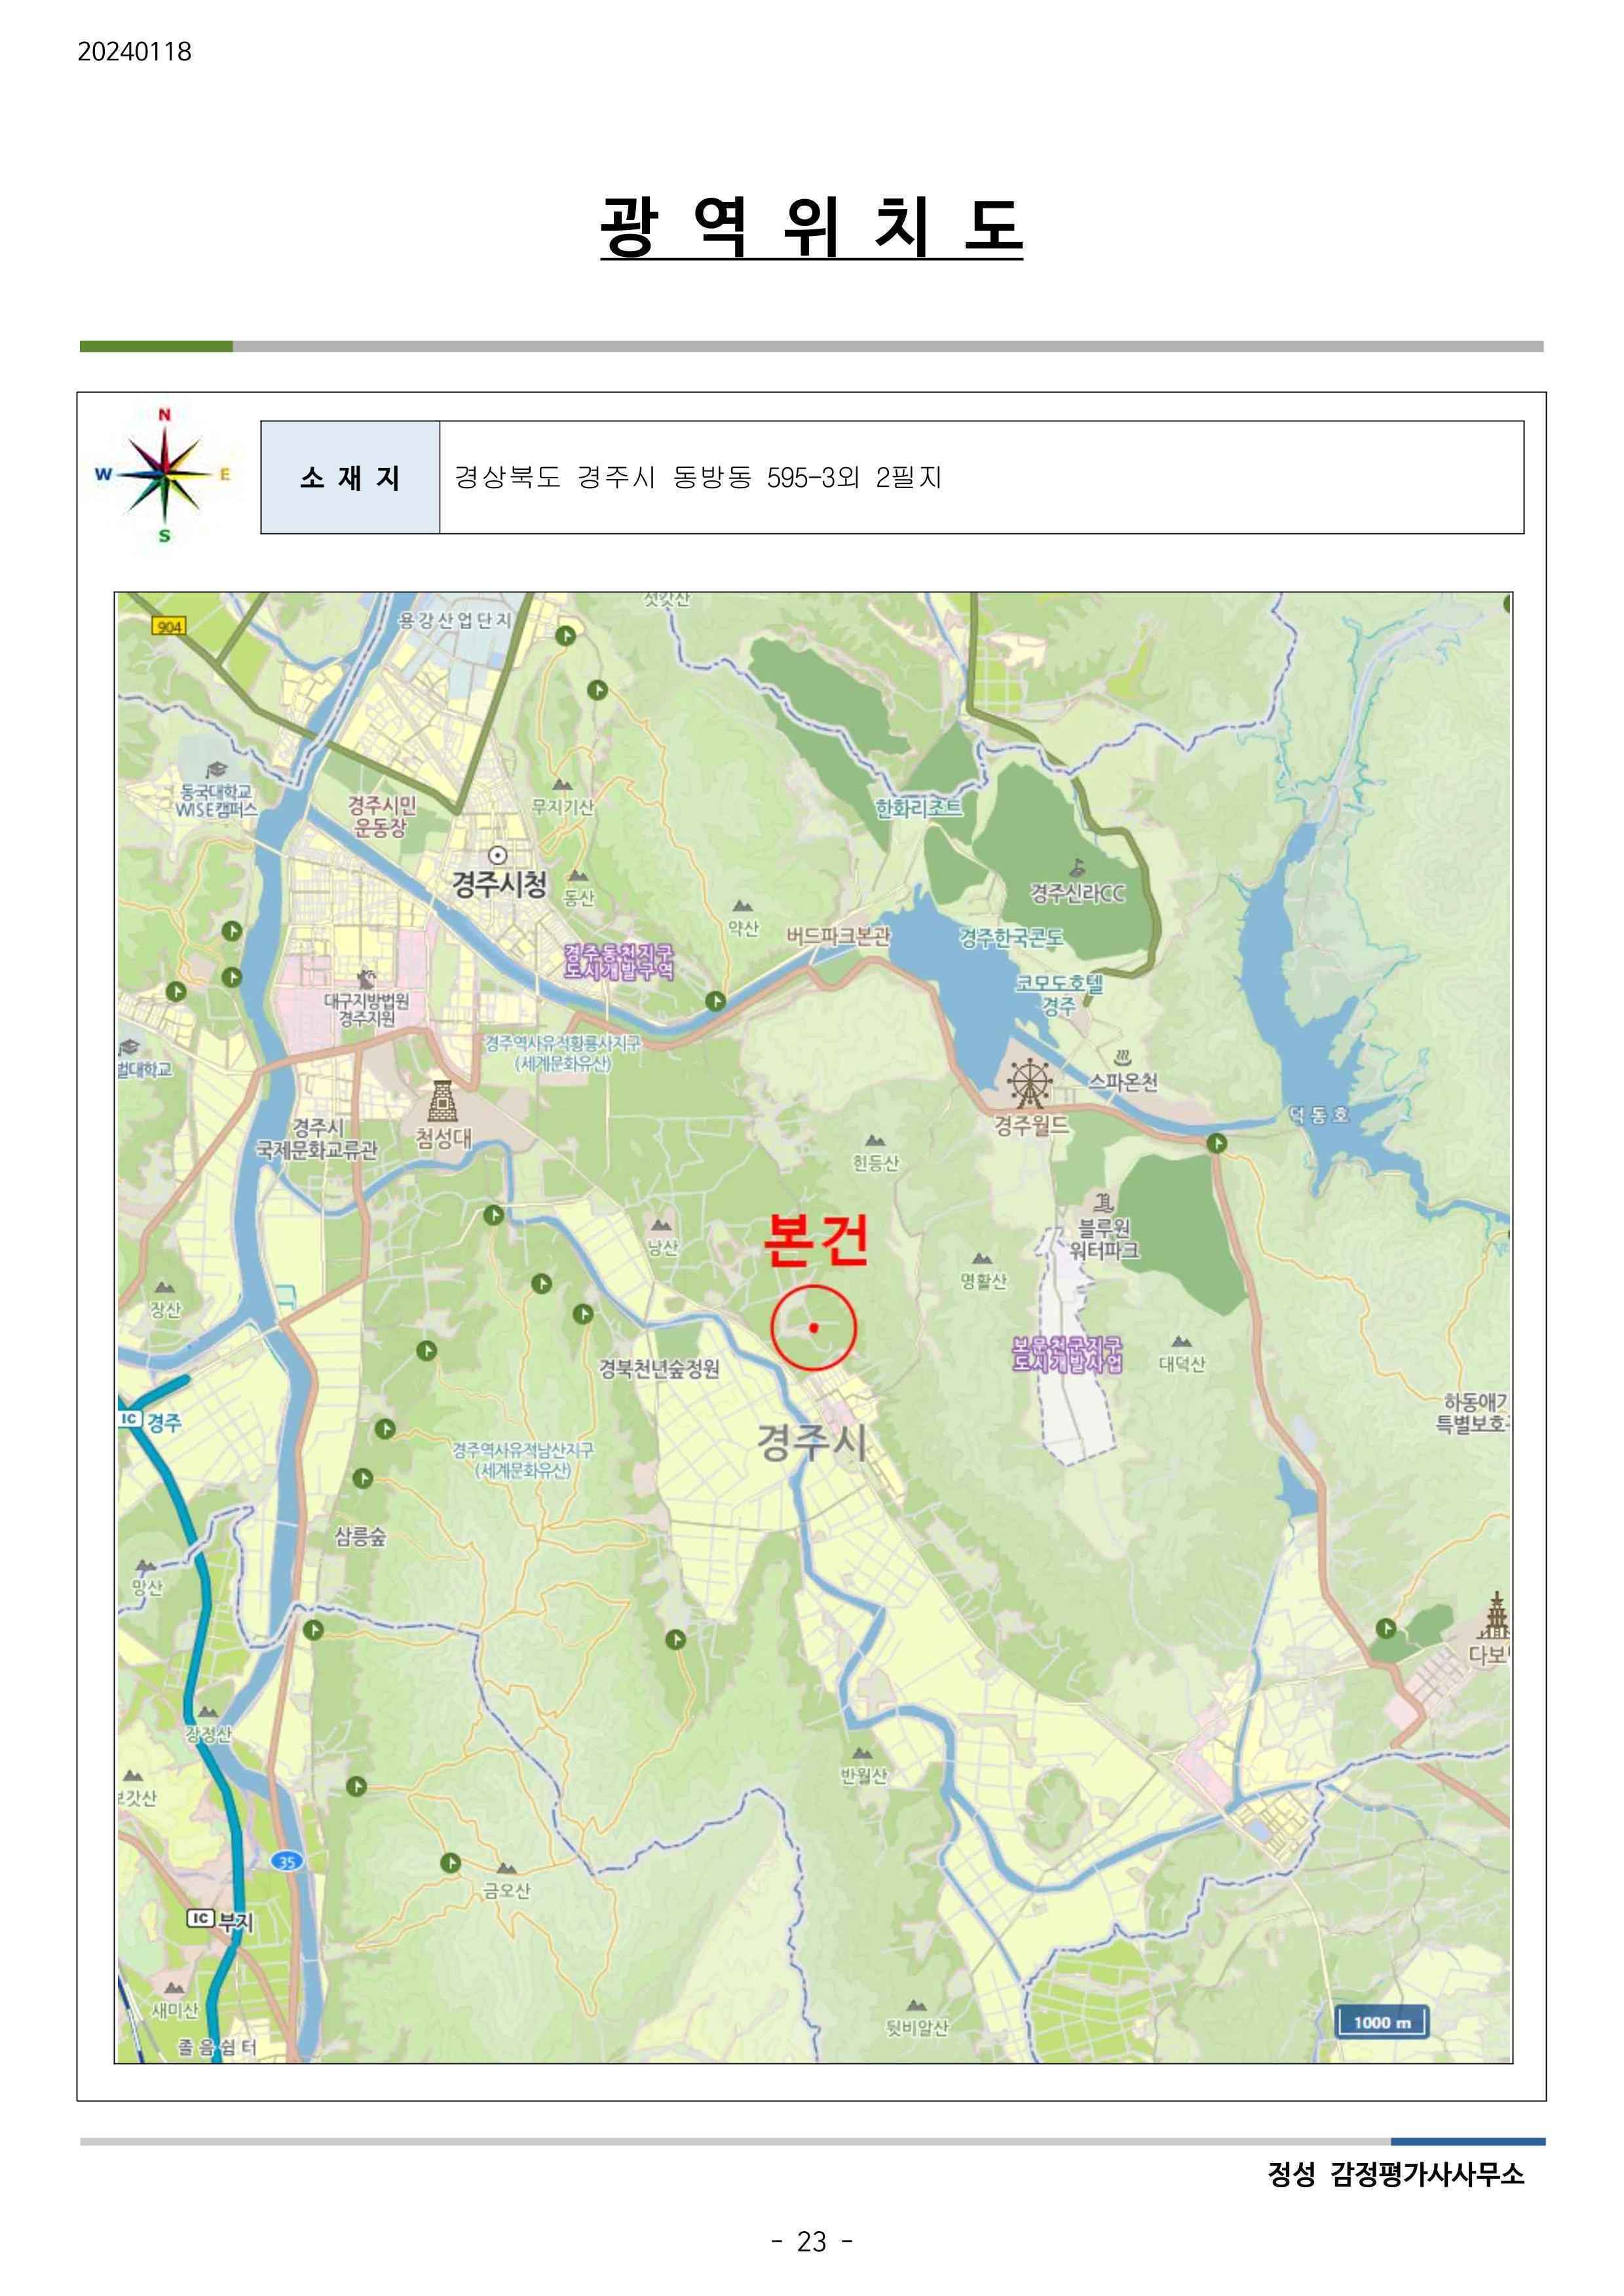Screen dimensions: 1624x2296
Task: Click the 경주시청 circle marker
Action: pos(497,855)
